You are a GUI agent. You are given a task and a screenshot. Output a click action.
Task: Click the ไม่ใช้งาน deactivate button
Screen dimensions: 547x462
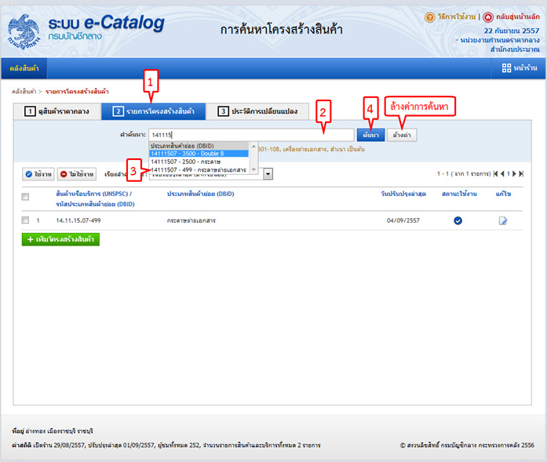point(77,174)
